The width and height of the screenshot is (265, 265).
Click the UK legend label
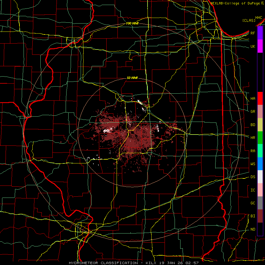pyautogui.click(x=253, y=46)
